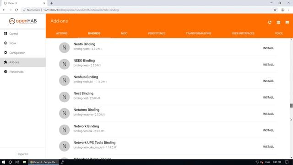Open Windows Task View

tap(17, 162)
